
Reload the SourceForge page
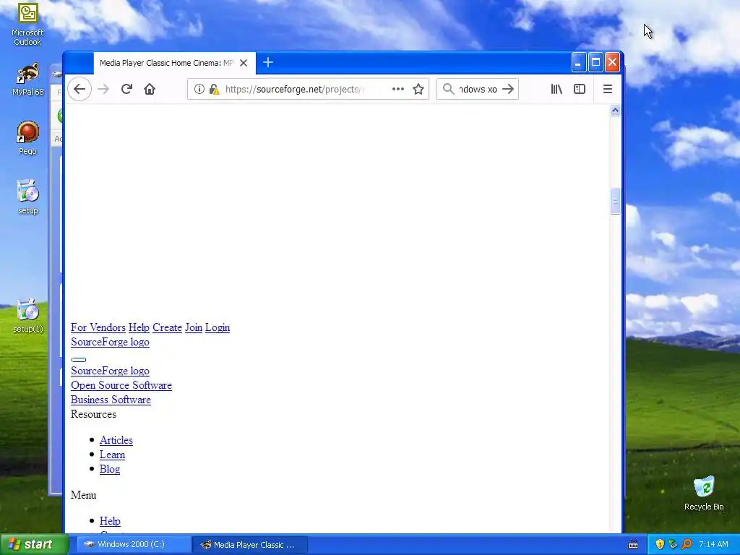point(126,89)
